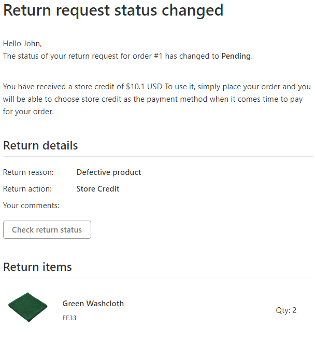
Task: Open the Green Washcloth product thumbnail
Action: pyautogui.click(x=28, y=307)
